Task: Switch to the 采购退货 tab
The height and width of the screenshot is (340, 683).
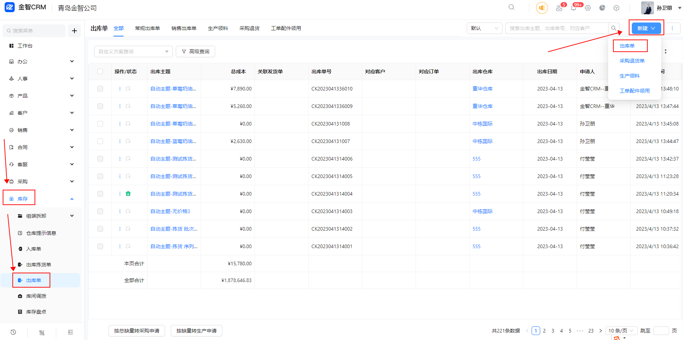Action: click(250, 28)
